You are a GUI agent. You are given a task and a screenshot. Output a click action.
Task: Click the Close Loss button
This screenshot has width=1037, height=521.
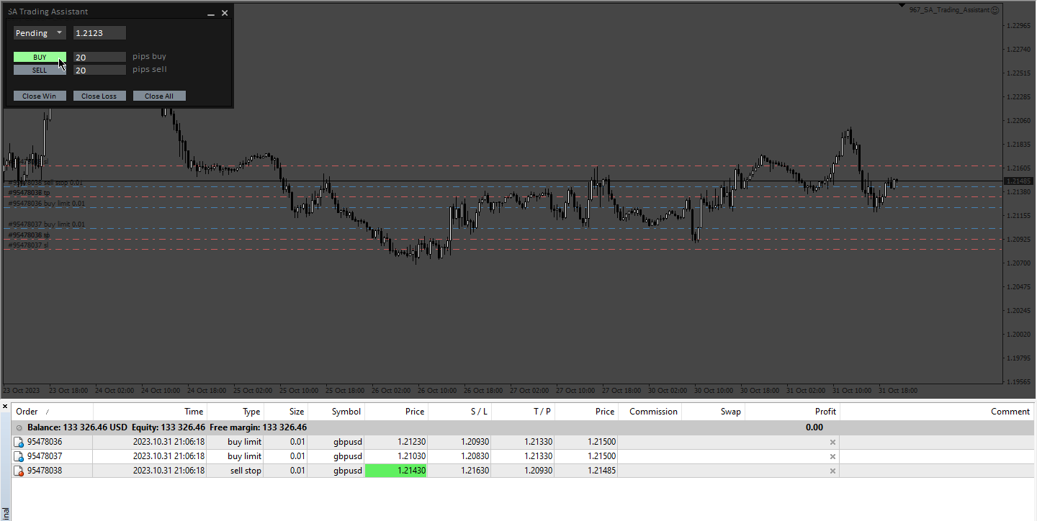tap(99, 96)
